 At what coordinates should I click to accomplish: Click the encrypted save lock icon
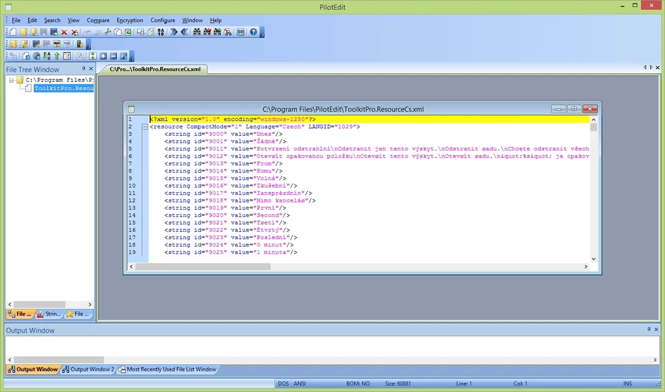37,44
